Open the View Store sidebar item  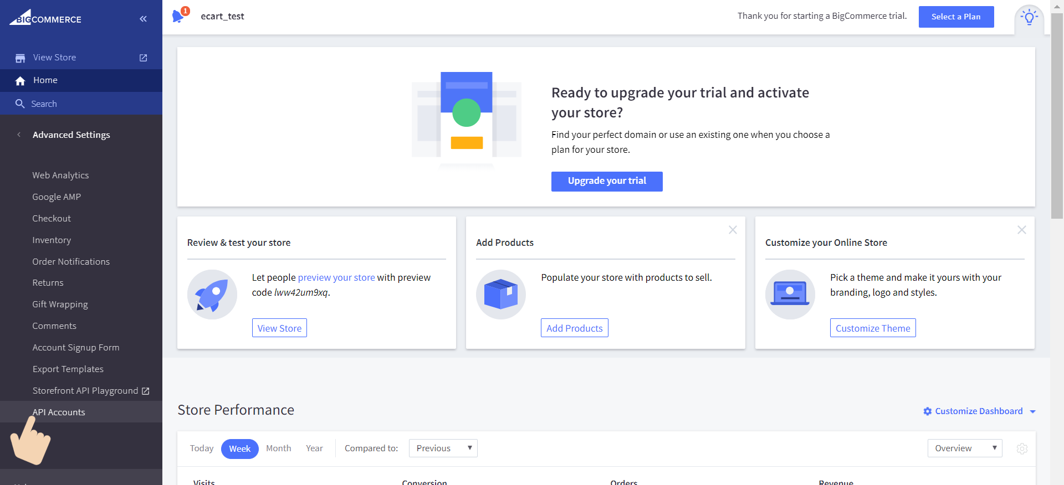pos(81,58)
